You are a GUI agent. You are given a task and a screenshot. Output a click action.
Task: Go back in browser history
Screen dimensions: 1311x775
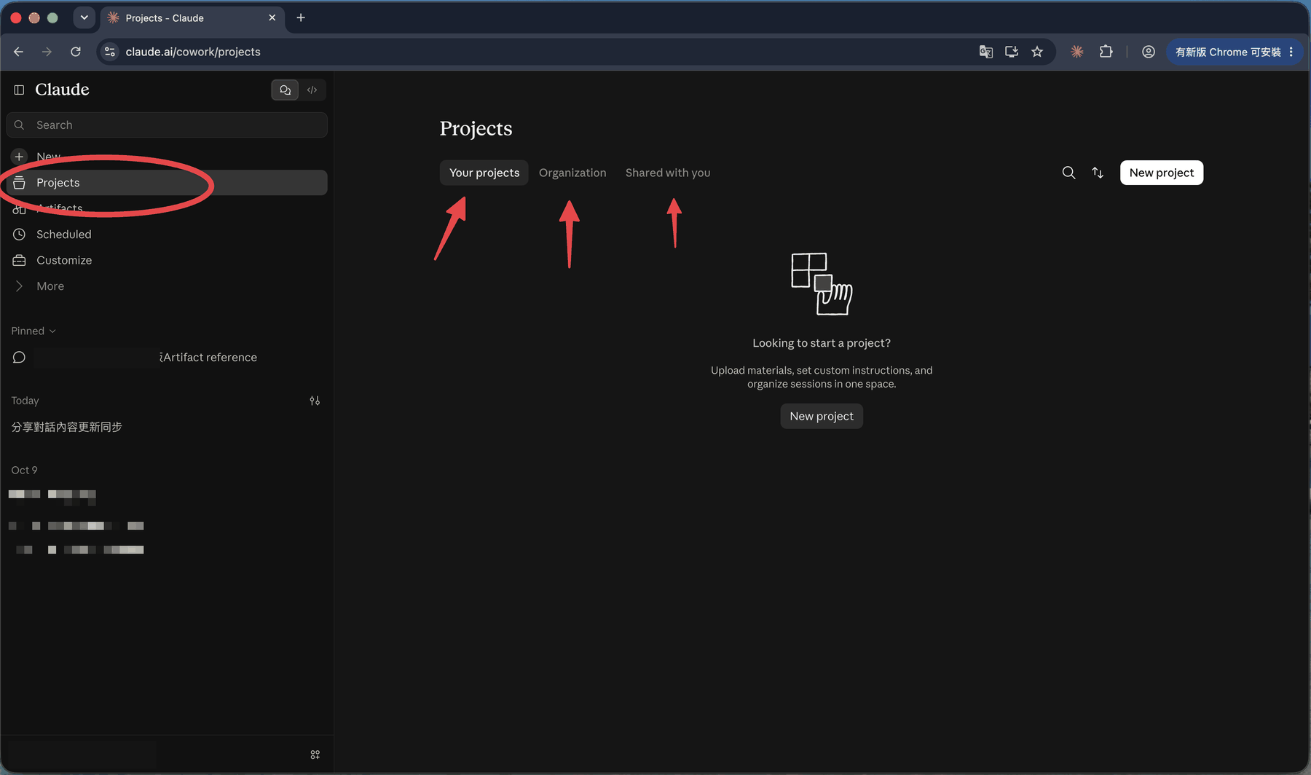pyautogui.click(x=19, y=52)
